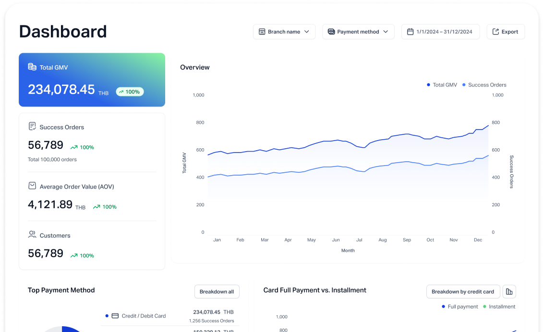Click the Total GMV coins icon
The width and height of the screenshot is (544, 332).
click(32, 67)
